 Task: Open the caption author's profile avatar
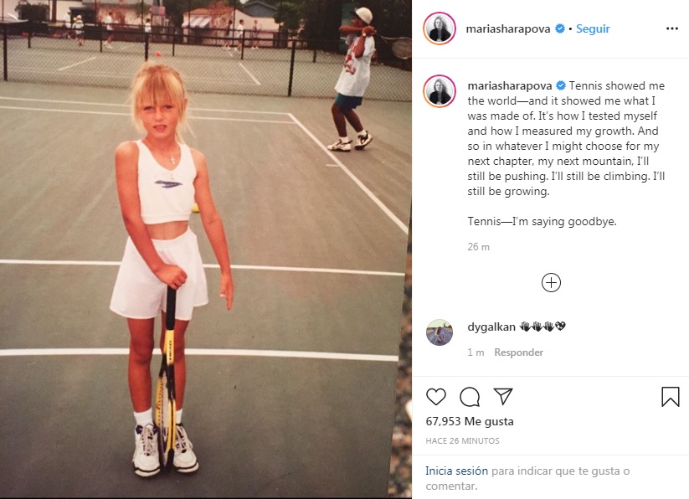point(440,91)
